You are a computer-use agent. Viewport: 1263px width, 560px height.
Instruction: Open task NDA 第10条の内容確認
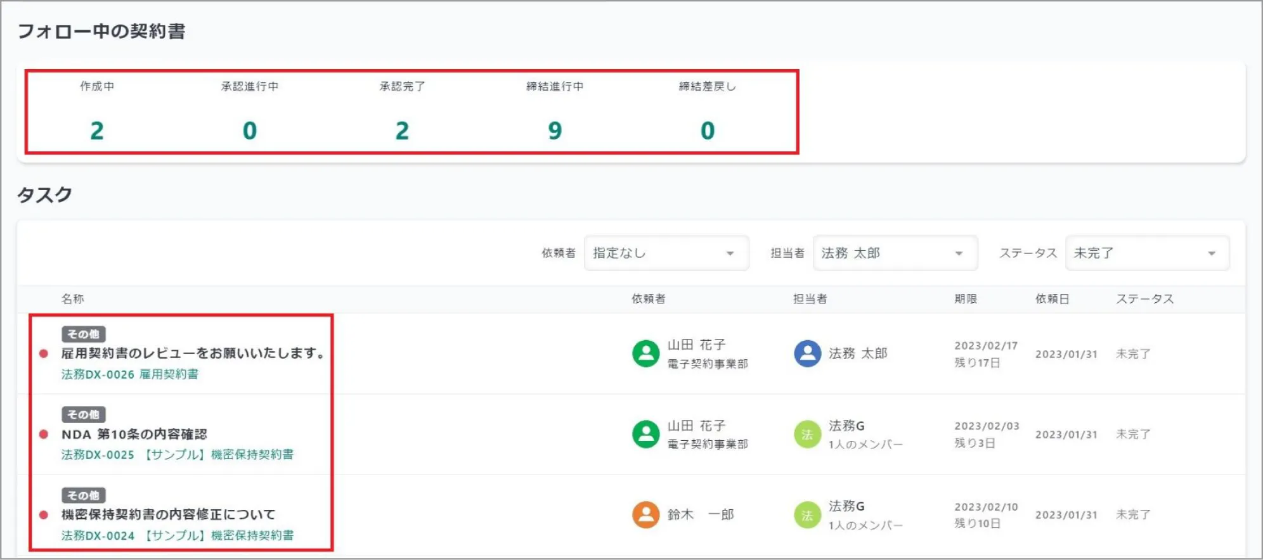(x=134, y=434)
